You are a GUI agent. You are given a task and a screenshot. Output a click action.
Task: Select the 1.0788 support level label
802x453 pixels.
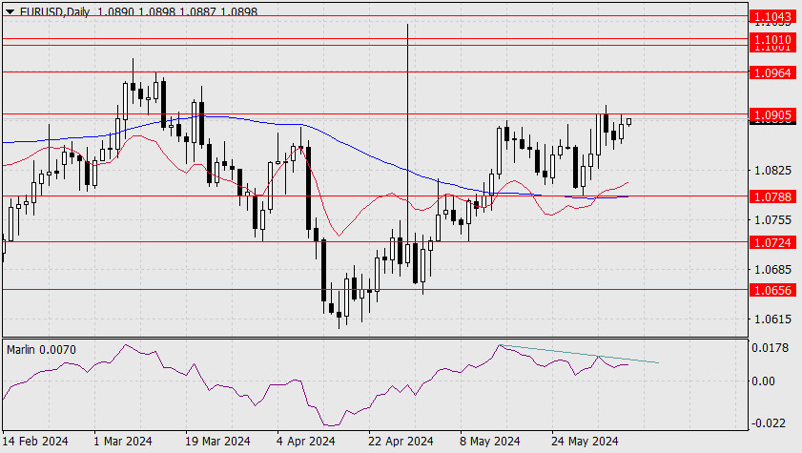[x=772, y=196]
